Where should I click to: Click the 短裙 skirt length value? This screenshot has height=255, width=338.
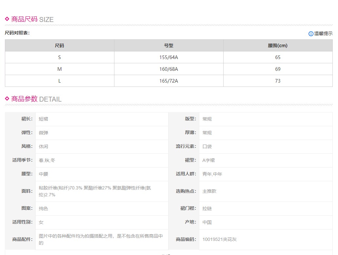[x=43, y=119]
